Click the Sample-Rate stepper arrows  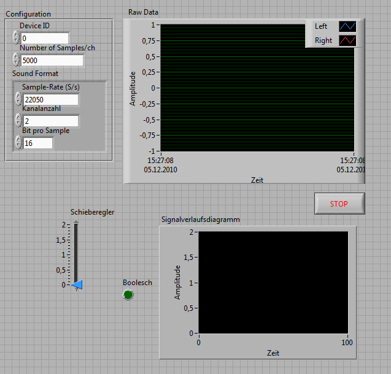pos(19,99)
